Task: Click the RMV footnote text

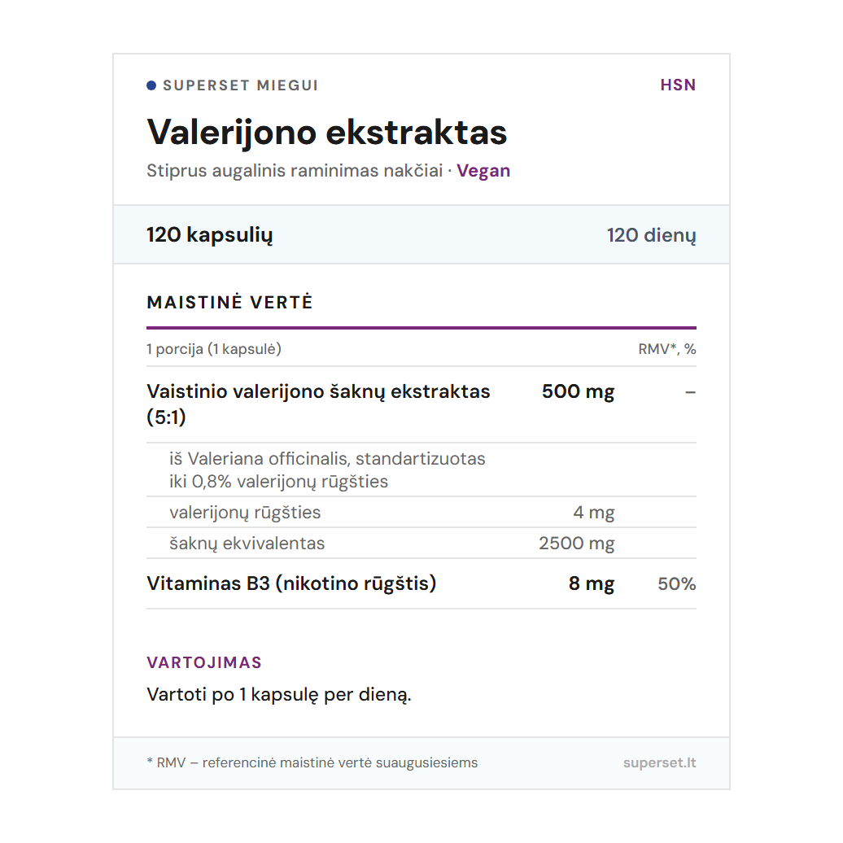Action: [312, 763]
